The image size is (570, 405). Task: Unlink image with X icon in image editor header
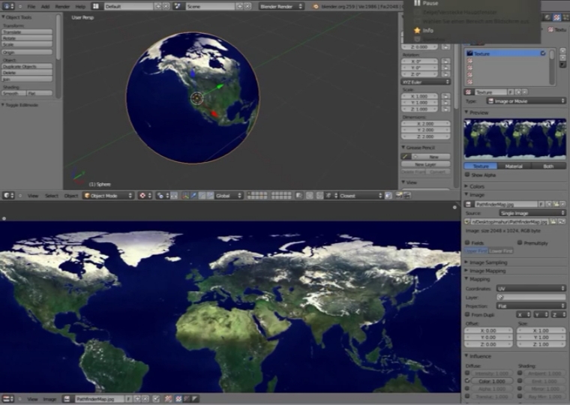tap(145, 399)
